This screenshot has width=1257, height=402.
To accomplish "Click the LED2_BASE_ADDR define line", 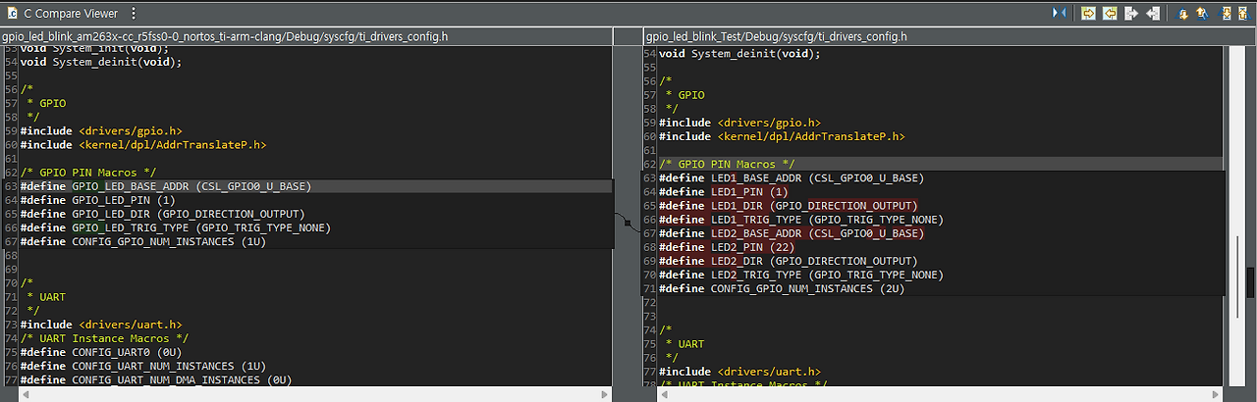I will pyautogui.click(x=791, y=233).
